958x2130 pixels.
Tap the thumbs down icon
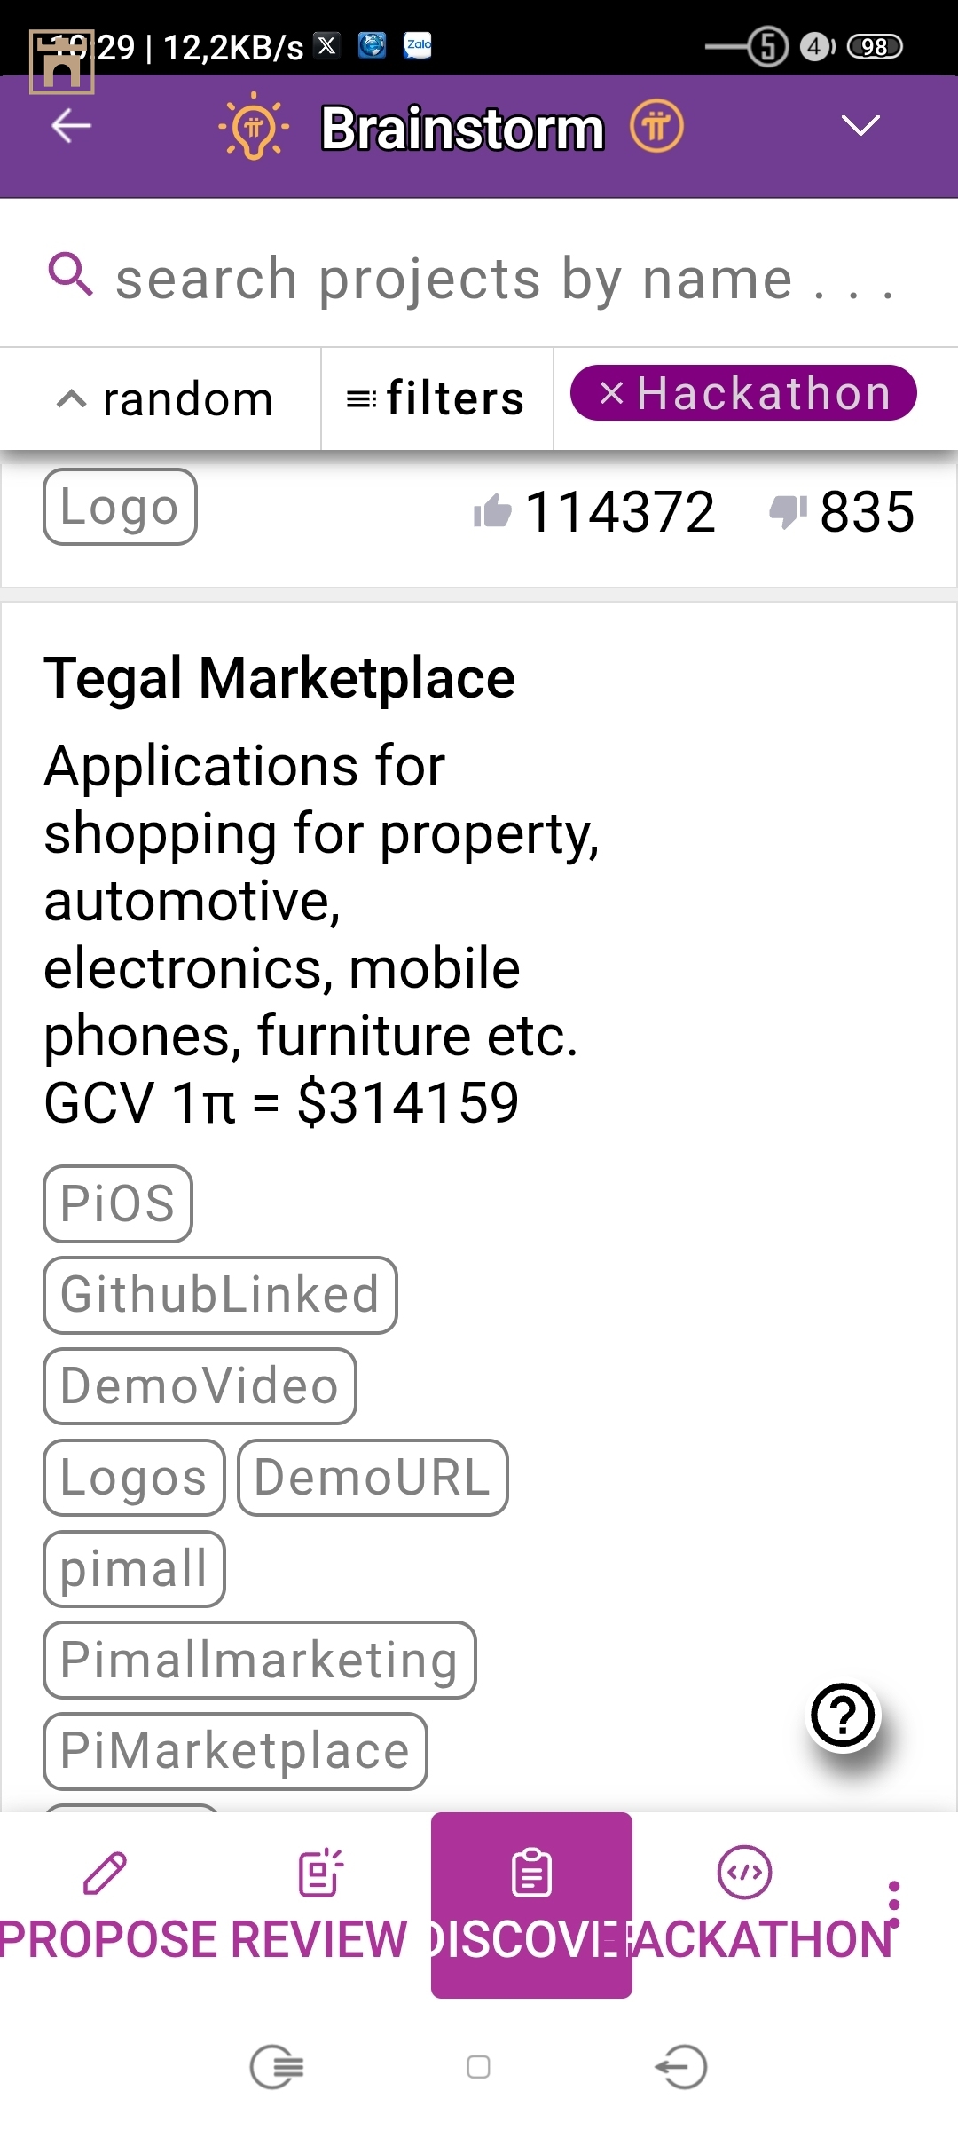tap(787, 511)
